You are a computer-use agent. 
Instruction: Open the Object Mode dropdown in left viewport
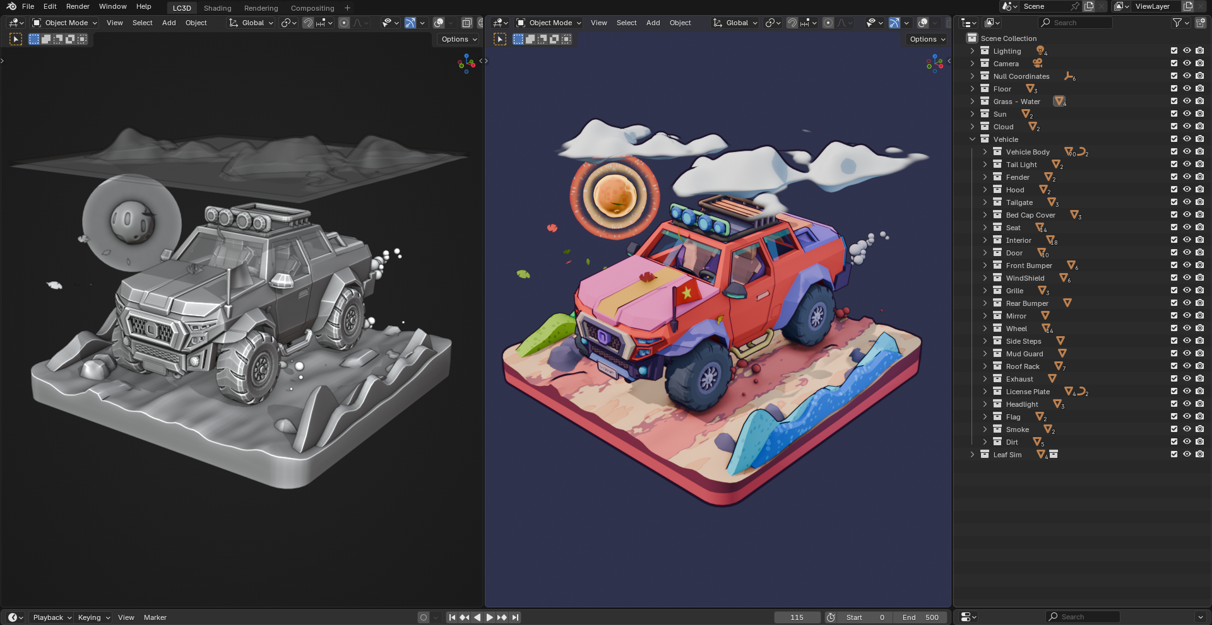[65, 23]
